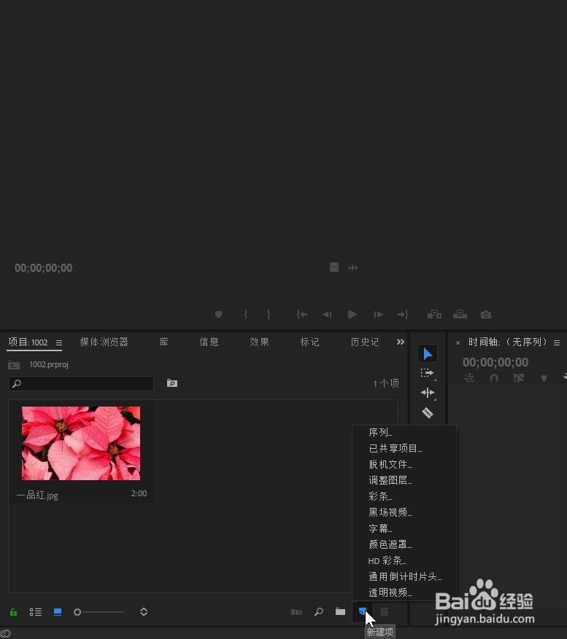This screenshot has width=567, height=639.
Task: Select the Razor tool
Action: [428, 413]
